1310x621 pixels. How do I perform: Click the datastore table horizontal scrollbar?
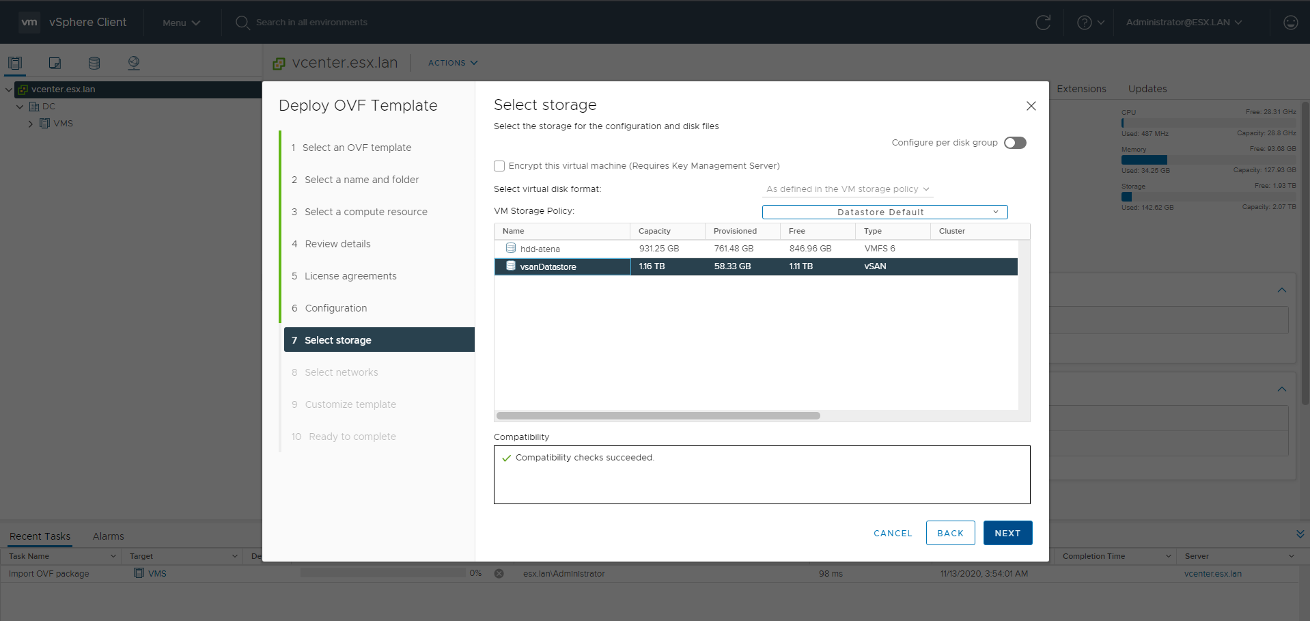click(x=658, y=415)
